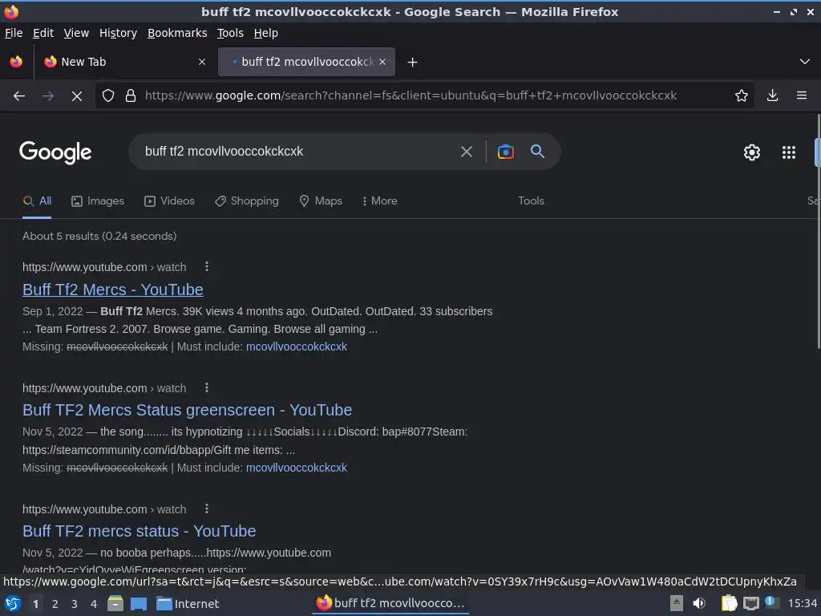The image size is (821, 616).
Task: Open the taskbar start menu icon
Action: click(13, 603)
